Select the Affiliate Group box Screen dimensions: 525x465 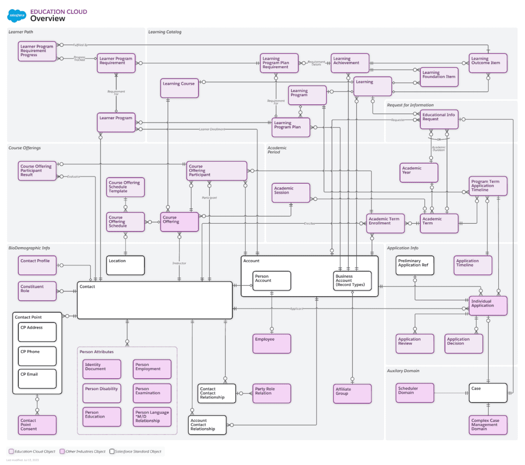click(352, 394)
